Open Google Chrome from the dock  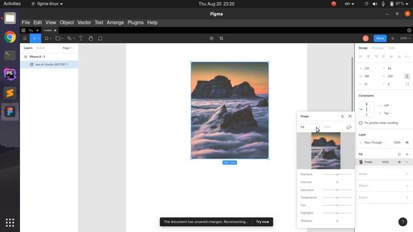10,37
